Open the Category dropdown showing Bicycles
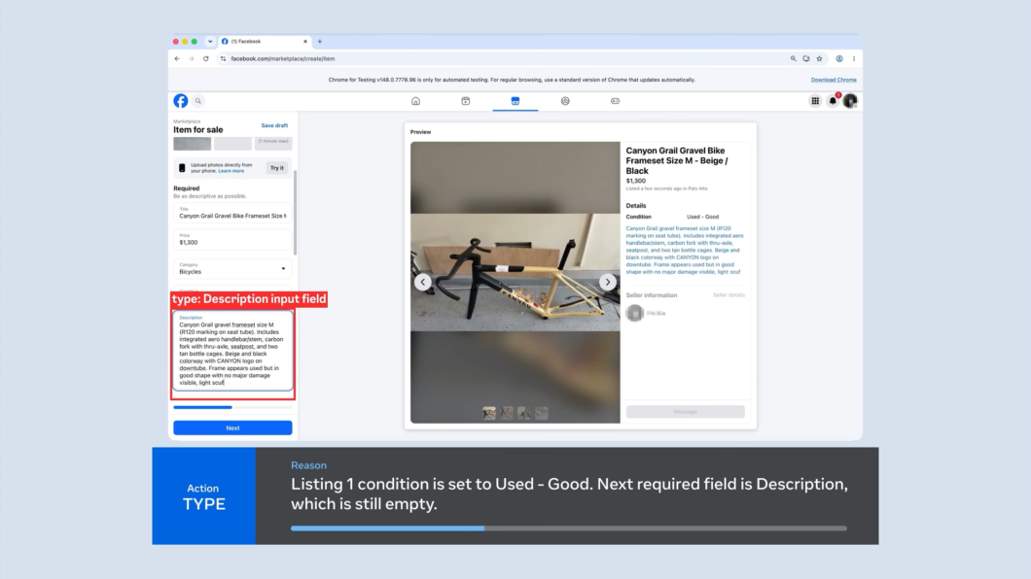The height and width of the screenshot is (579, 1031). pos(232,268)
